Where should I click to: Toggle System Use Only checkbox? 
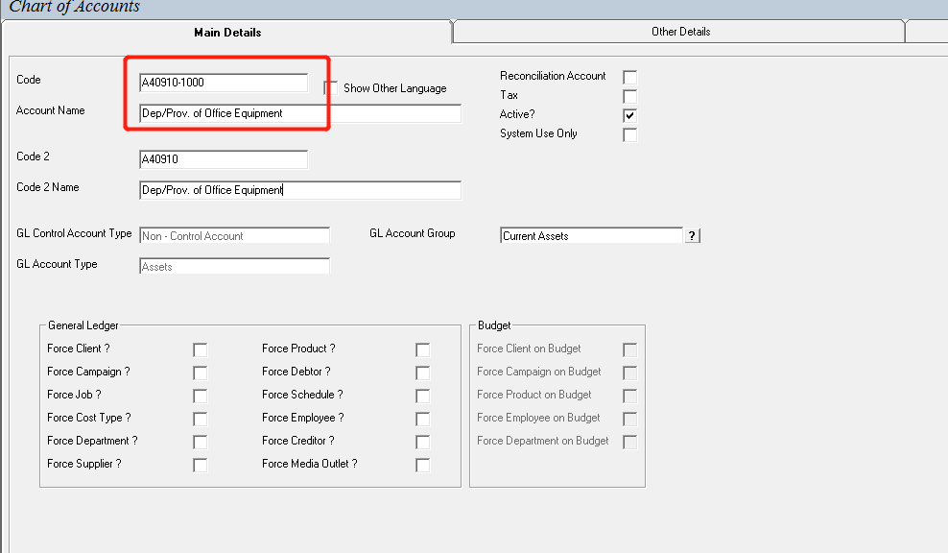630,135
